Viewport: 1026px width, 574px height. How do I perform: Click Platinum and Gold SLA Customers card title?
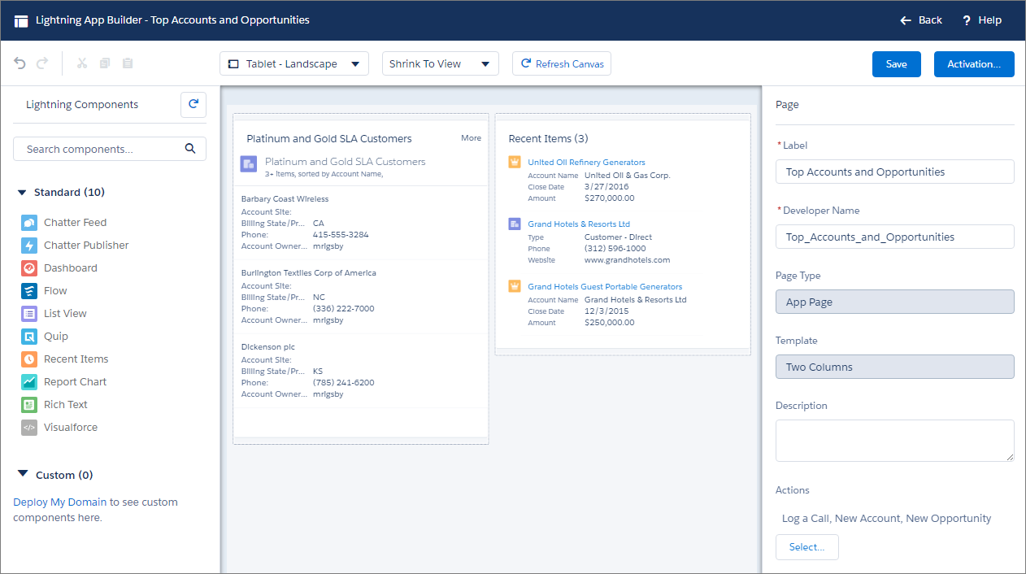click(x=329, y=139)
